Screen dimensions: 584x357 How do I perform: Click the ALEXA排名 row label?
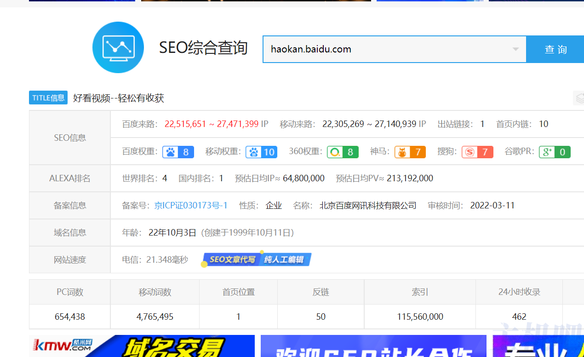70,178
